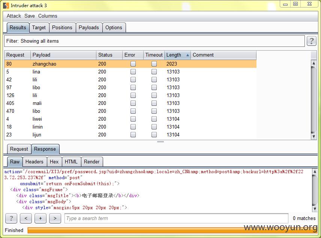
Task: Open the Headers view tab
Action: (34, 162)
